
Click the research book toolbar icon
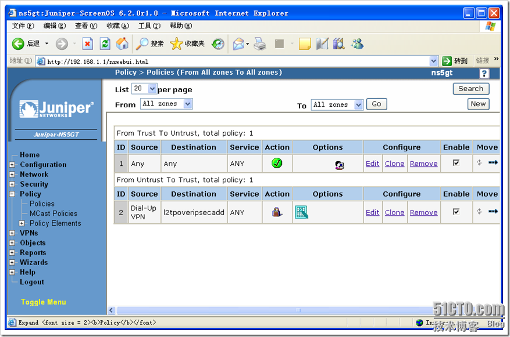coord(338,44)
